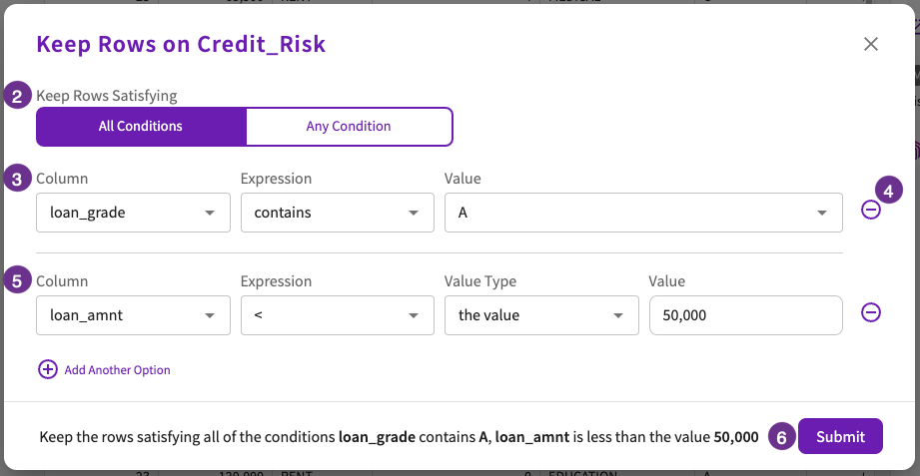Expand the Value dropdown showing A
This screenshot has height=476, width=920.
(x=643, y=213)
